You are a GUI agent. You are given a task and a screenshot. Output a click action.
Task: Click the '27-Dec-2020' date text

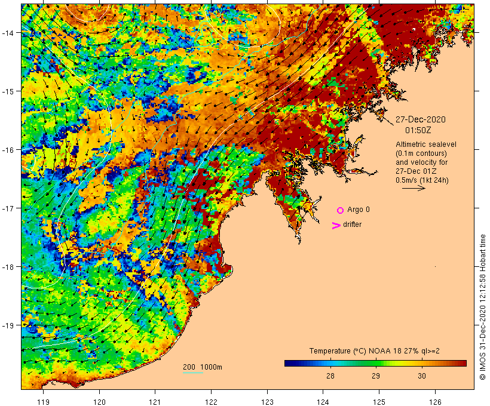[421, 119]
